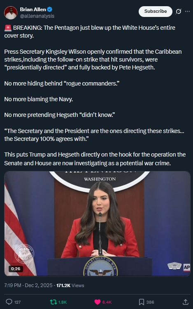This screenshot has height=309, width=193.
Task: Click the Subscribe button
Action: tap(156, 12)
